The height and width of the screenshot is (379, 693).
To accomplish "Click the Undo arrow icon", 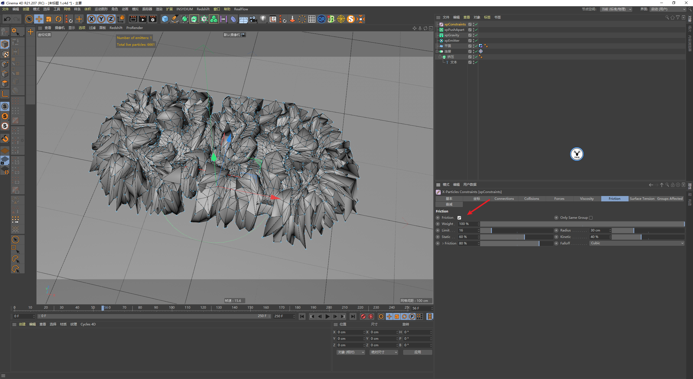I will tap(7, 19).
